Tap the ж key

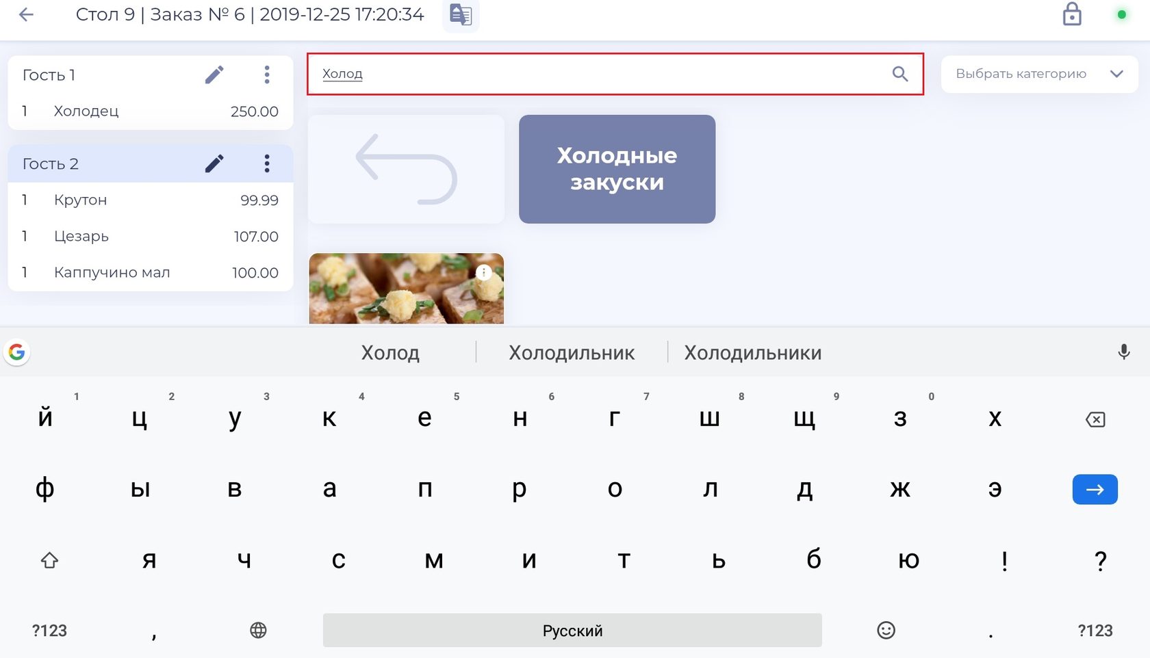900,488
